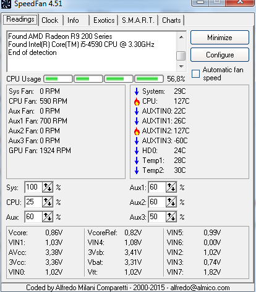
Task: Click the 'Aux1 Fan: 700 RPM' reading
Action: 38,121
